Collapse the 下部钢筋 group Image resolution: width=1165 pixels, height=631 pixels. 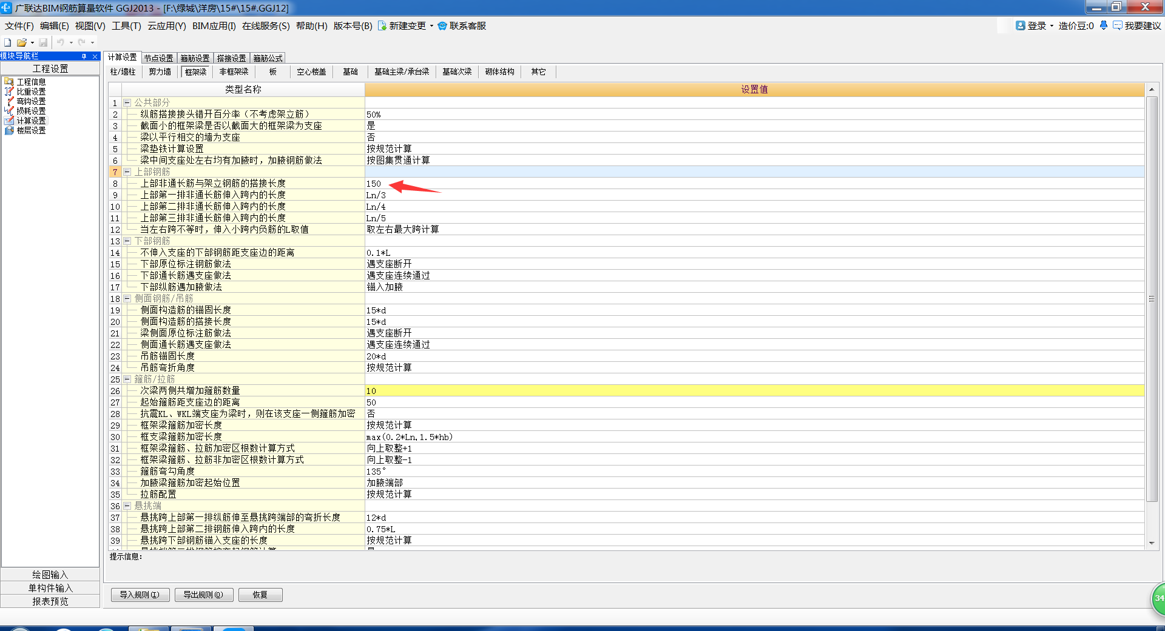point(127,241)
